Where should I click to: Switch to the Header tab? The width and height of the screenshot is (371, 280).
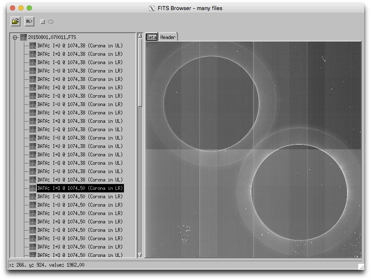pyautogui.click(x=167, y=37)
